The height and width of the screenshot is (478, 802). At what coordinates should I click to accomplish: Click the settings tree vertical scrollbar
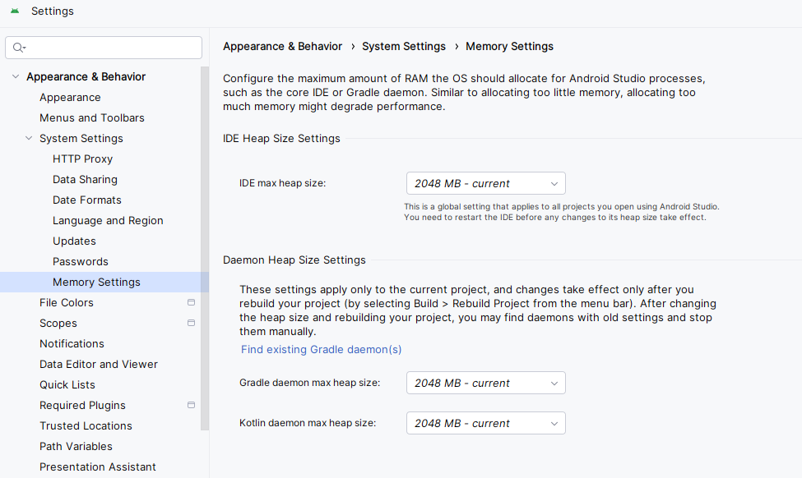click(205, 248)
